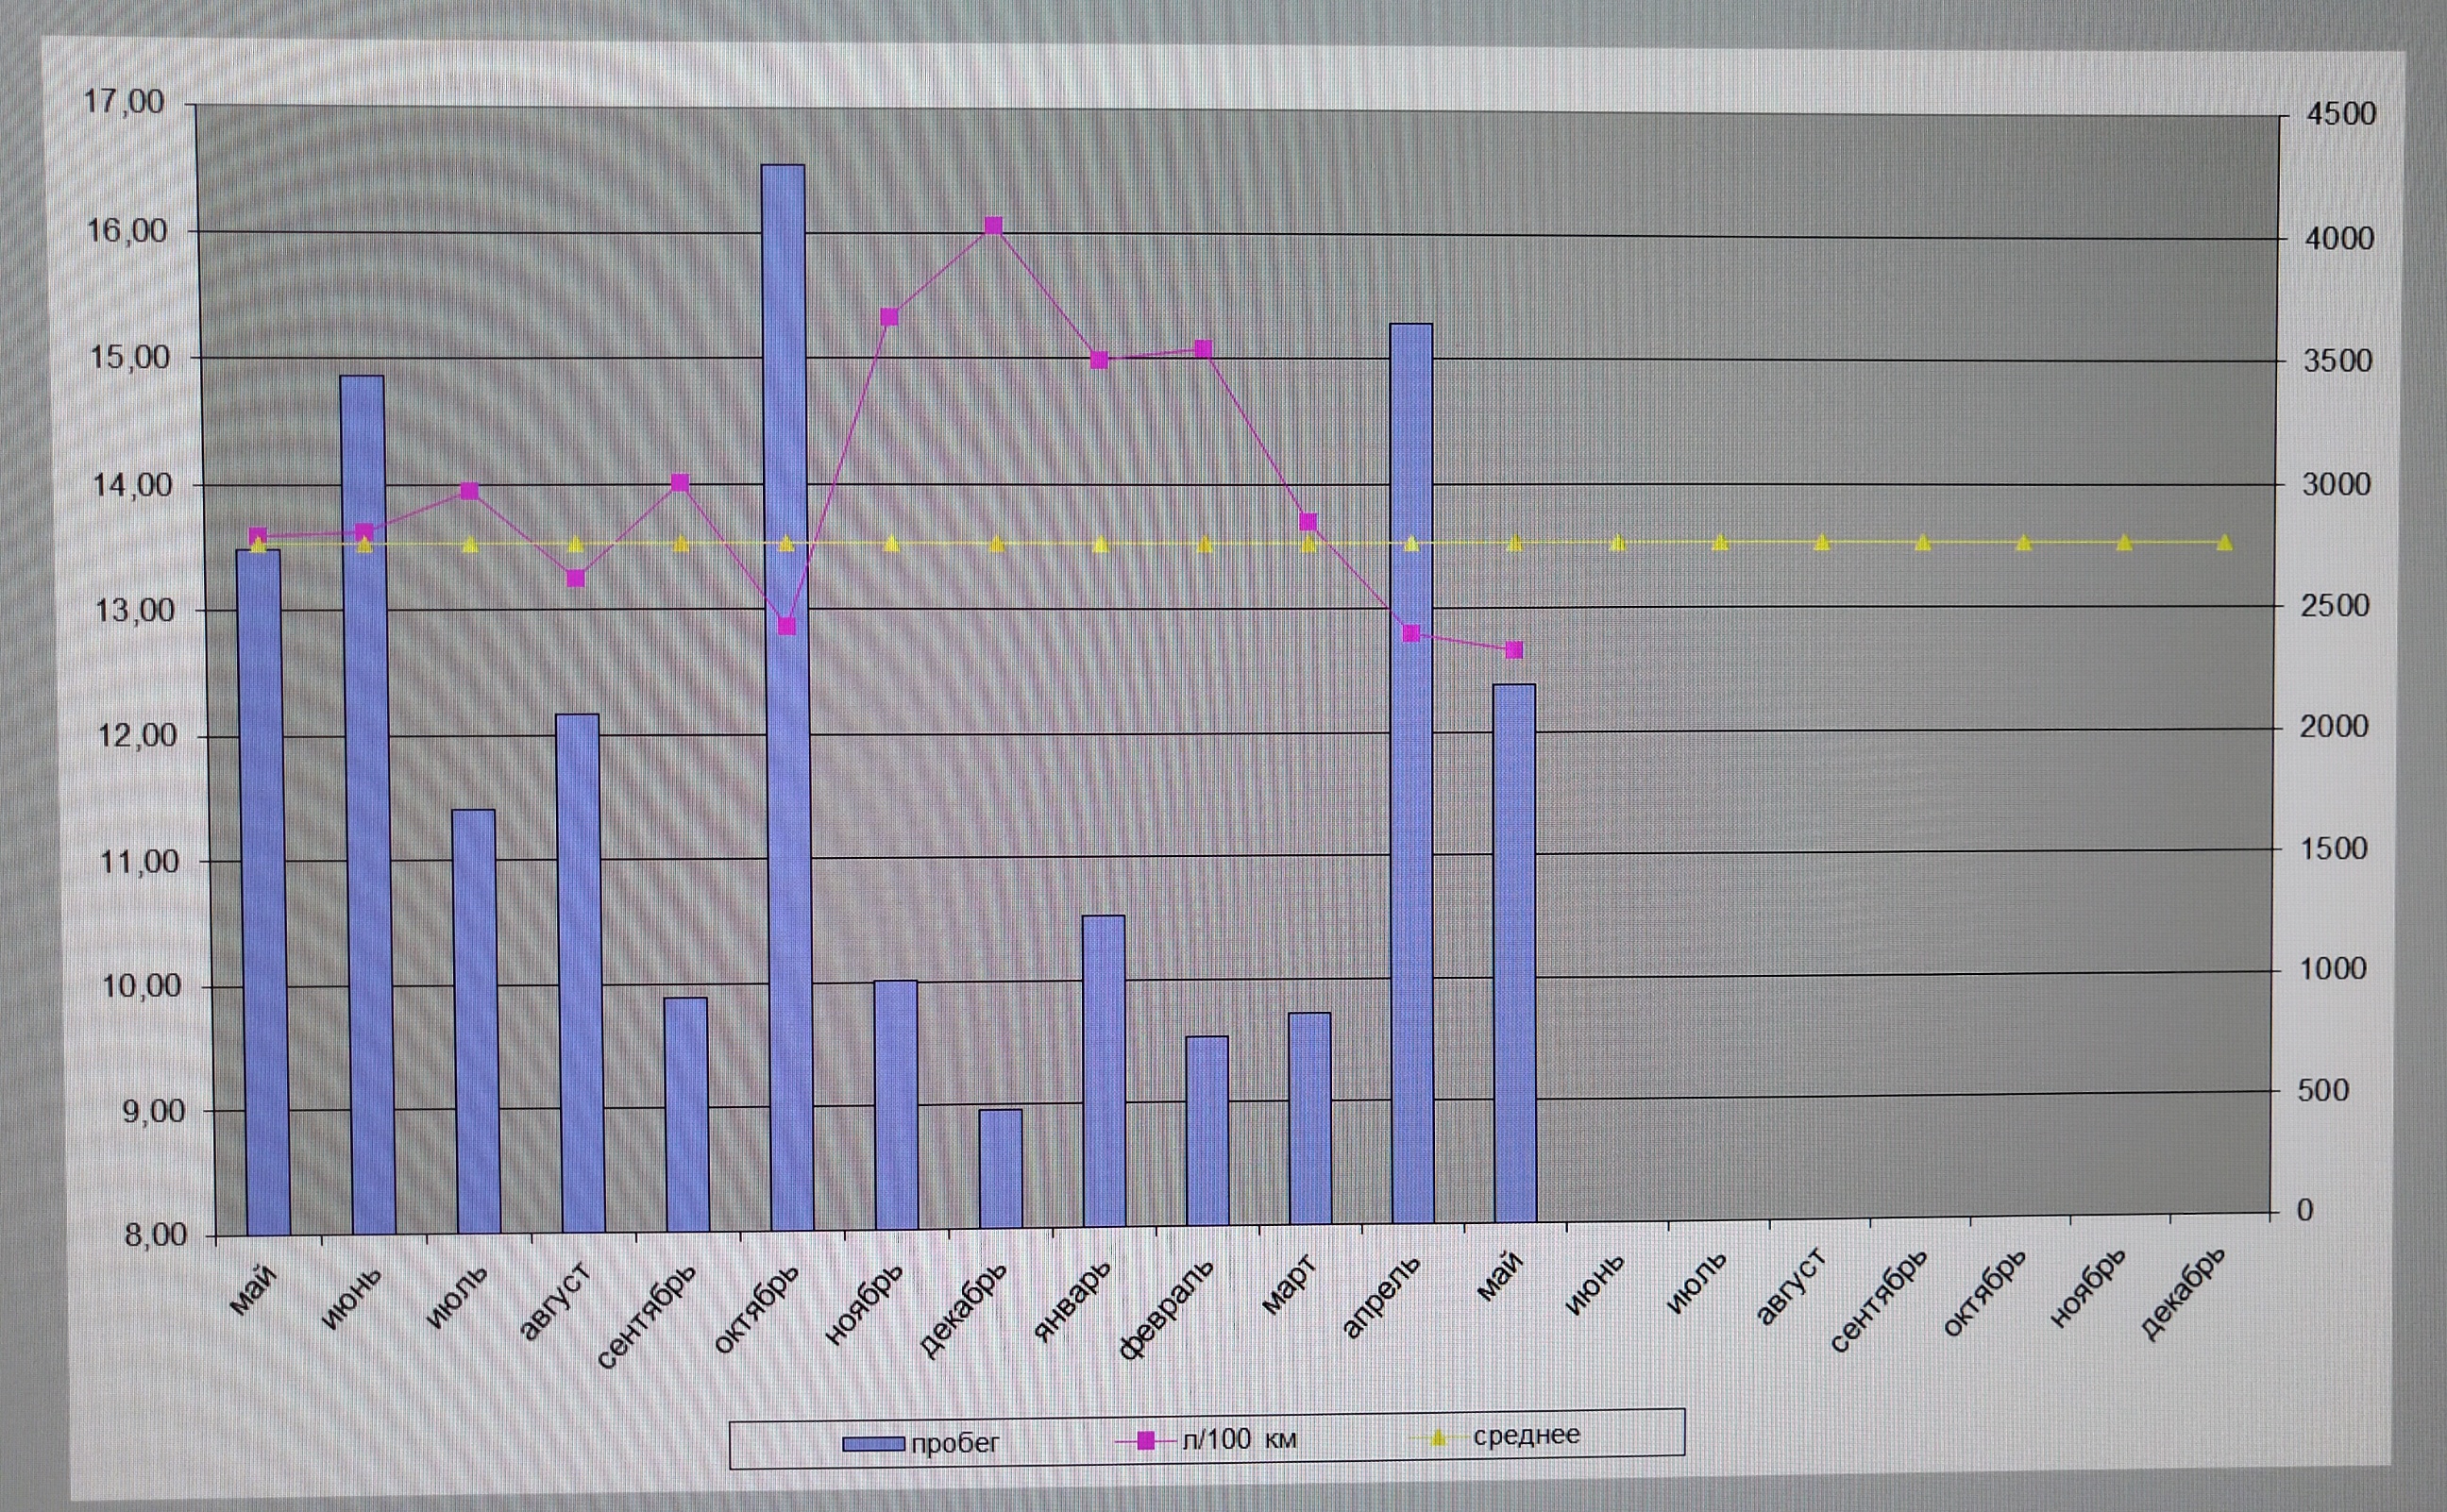Click the last magenta marker at май

tap(1514, 650)
